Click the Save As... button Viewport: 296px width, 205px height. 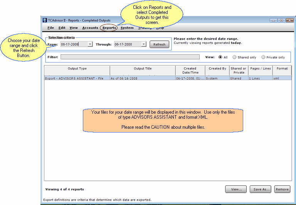pos(261,189)
